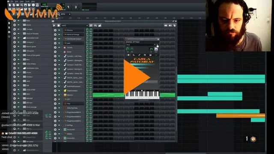The image size is (274, 154).
Task: Click the AudioFileProcessor track note icon
Action: coord(65,86)
